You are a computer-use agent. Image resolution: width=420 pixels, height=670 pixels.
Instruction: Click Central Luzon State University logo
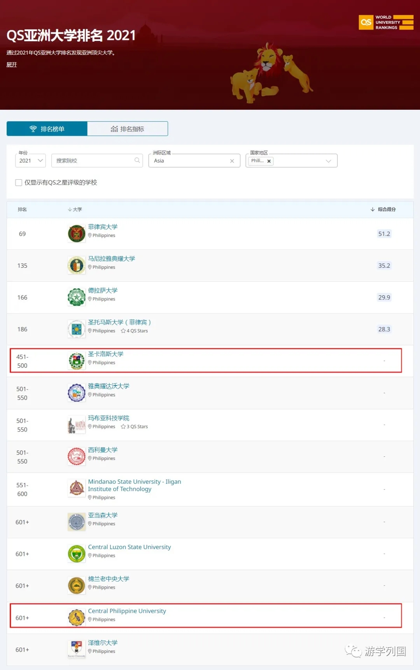[x=77, y=554]
